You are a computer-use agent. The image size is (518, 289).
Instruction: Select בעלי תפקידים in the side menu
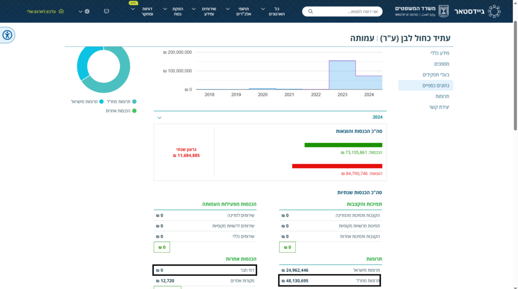(436, 75)
